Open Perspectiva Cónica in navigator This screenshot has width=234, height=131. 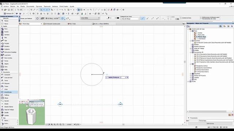202,66
